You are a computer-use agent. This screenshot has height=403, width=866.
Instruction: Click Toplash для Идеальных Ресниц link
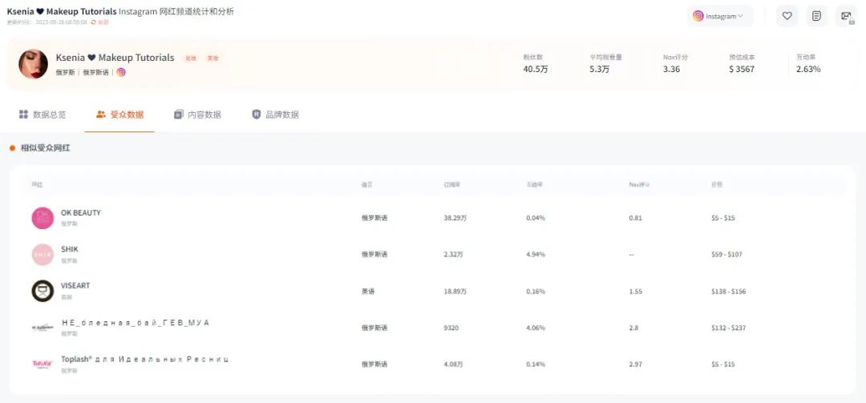[144, 359]
